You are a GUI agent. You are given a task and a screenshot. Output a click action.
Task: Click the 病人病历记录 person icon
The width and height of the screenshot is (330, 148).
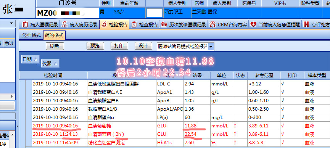coord(64,25)
